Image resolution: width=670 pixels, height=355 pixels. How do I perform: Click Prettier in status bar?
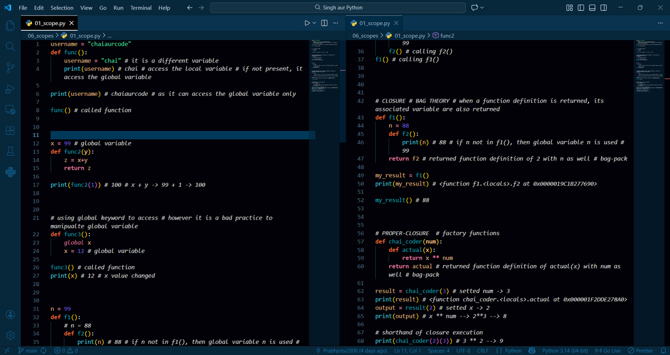pos(640,351)
